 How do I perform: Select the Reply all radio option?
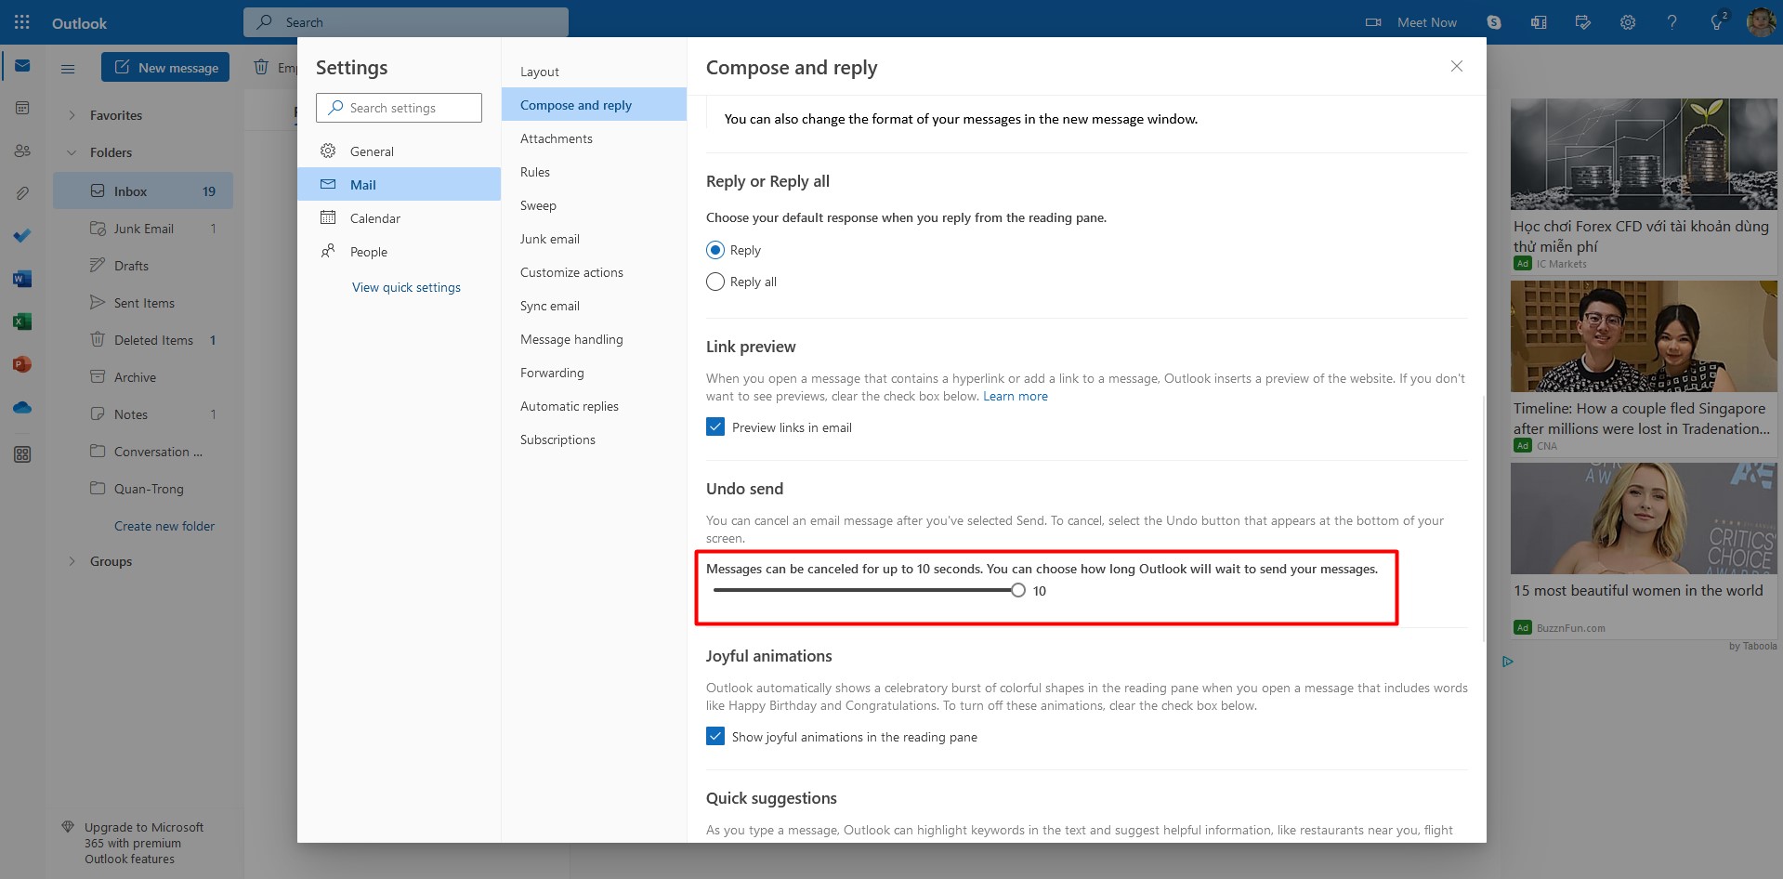(x=715, y=282)
